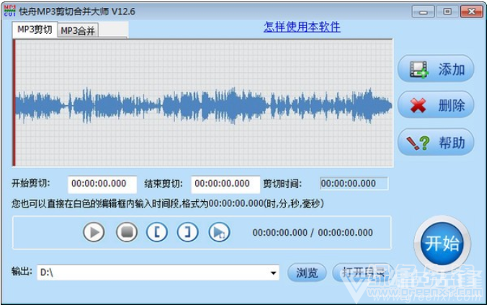Open the 怎样使用本软件 link
Image resolution: width=489 pixels, height=307 pixels.
(302, 27)
